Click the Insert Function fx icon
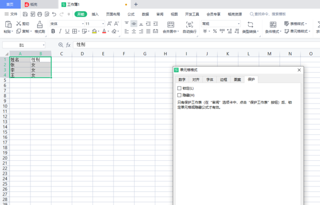The height and width of the screenshot is (205, 320). pos(68,45)
